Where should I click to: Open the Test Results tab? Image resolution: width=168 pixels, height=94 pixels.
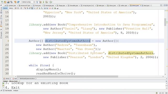[x=7, y=91]
